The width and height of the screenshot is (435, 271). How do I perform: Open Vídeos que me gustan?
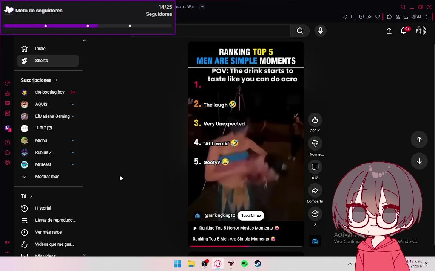48,244
